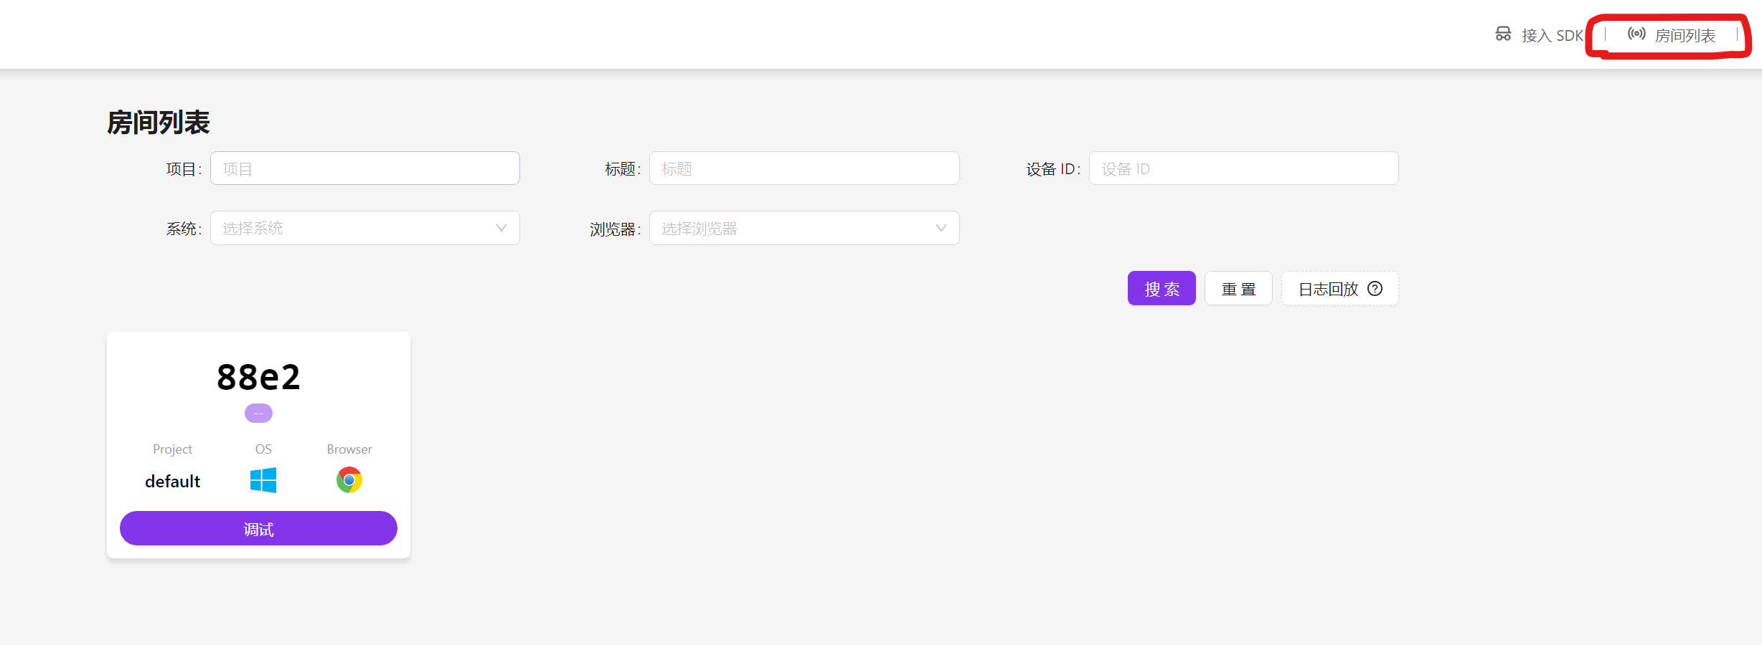Viewport: 1762px width, 645px height.
Task: Start debugging with the 调试 button
Action: (x=258, y=529)
